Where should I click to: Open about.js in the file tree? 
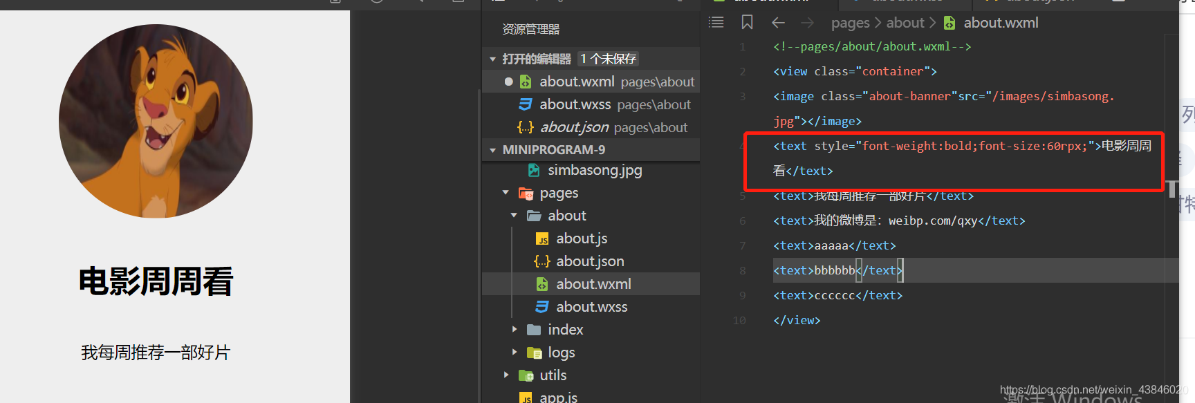pyautogui.click(x=591, y=238)
